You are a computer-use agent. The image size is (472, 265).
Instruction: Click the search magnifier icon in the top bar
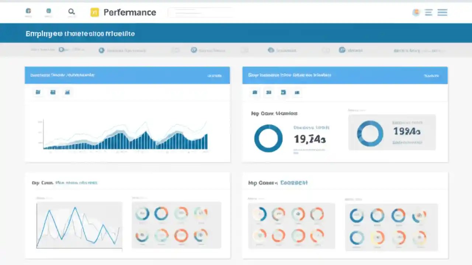[x=72, y=11]
